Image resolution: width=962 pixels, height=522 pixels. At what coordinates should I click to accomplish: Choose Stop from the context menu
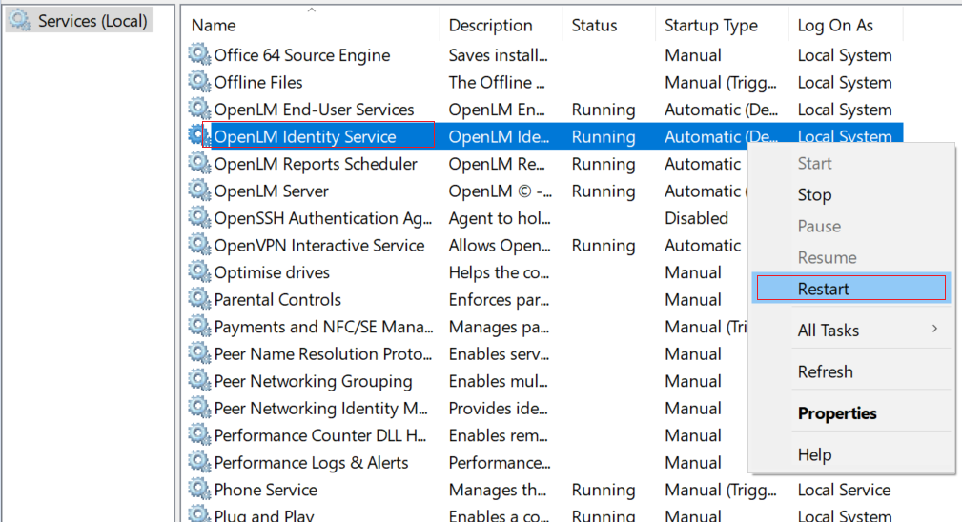tap(814, 195)
